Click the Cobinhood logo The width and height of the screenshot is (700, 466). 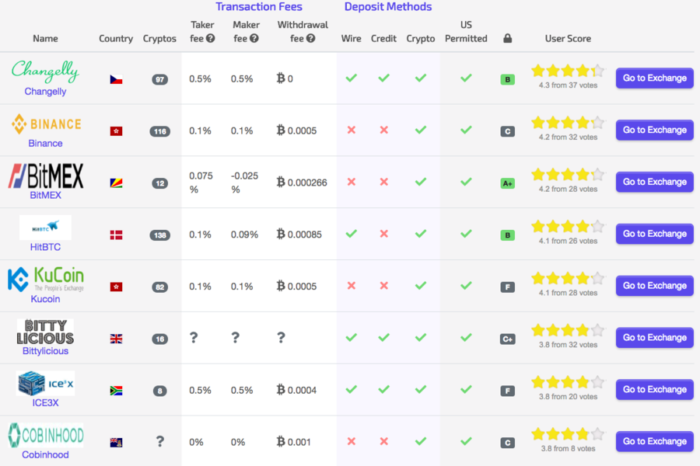45,435
